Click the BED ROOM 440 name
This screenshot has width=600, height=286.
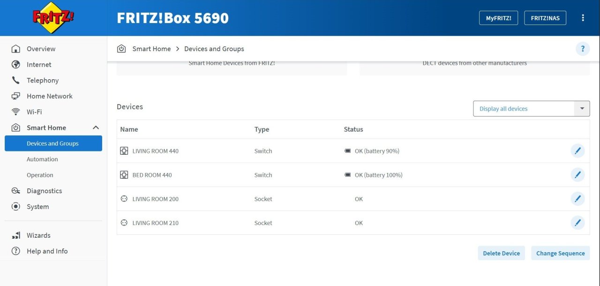coord(152,175)
